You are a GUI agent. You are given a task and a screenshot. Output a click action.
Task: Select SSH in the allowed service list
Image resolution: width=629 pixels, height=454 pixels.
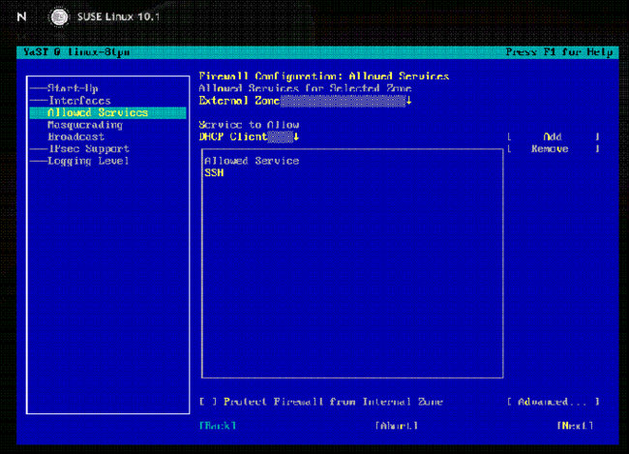click(x=214, y=173)
